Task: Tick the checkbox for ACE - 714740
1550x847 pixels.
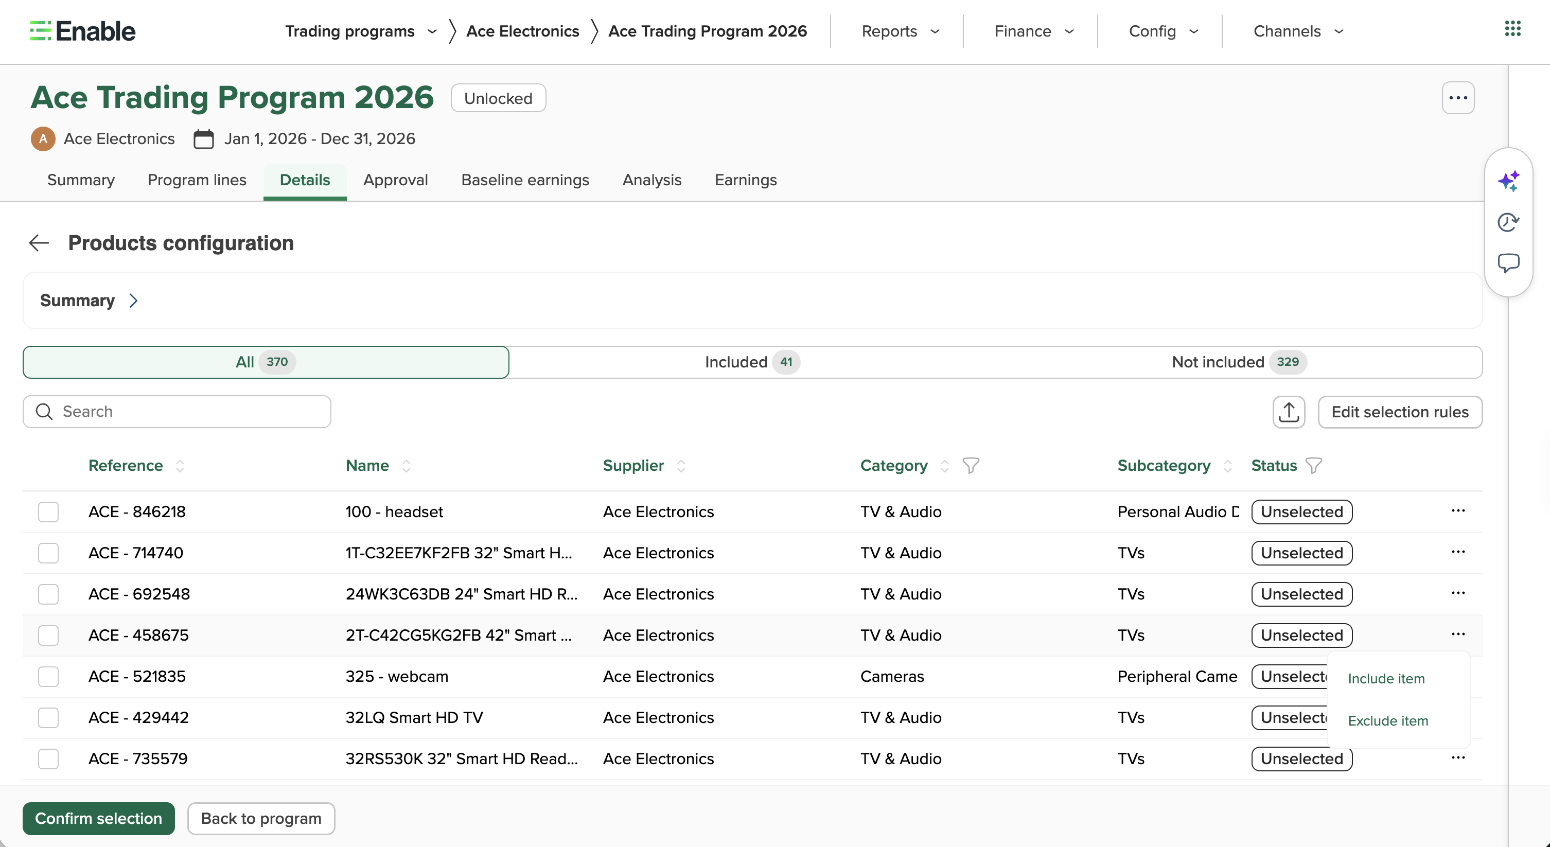Action: [48, 554]
